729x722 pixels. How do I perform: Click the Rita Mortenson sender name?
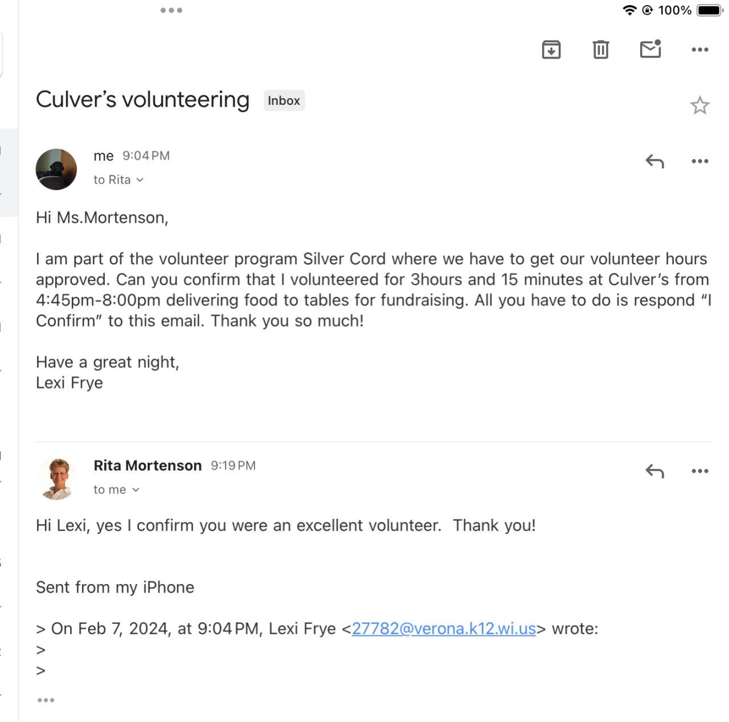[148, 466]
